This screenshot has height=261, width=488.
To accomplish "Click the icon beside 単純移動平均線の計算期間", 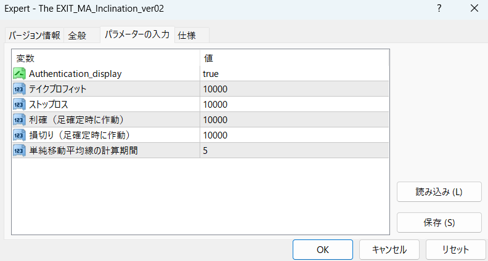I will (19, 150).
